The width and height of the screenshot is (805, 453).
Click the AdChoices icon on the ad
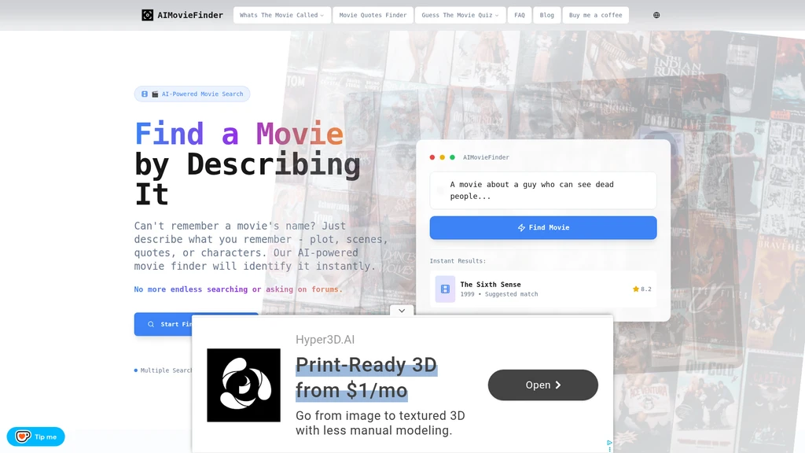[x=609, y=442]
